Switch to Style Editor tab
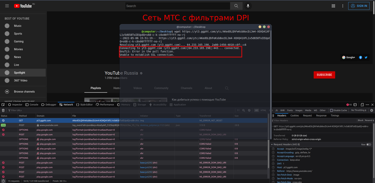This screenshot has width=375, height=183. (x=84, y=105)
